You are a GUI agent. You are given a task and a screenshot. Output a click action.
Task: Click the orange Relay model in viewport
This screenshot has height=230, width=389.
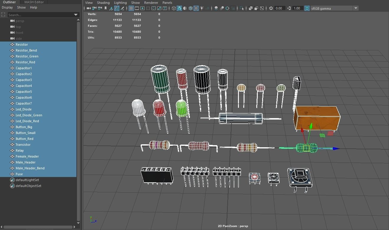point(317,118)
